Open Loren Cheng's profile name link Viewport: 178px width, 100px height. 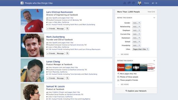[x=53, y=62]
